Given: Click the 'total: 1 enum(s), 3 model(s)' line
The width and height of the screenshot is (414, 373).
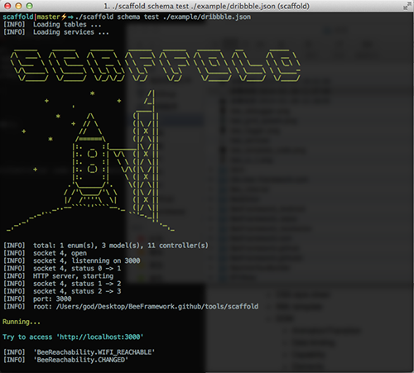Looking at the screenshot, I should point(106,246).
